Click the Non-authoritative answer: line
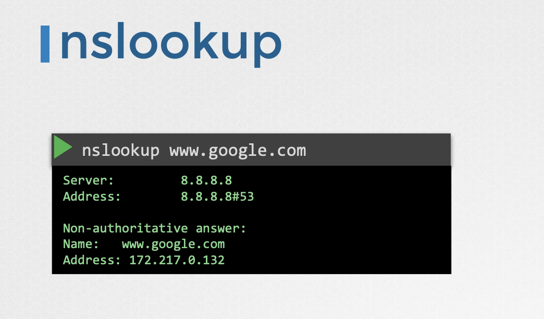Viewport: 544px width, 319px height. 154,228
